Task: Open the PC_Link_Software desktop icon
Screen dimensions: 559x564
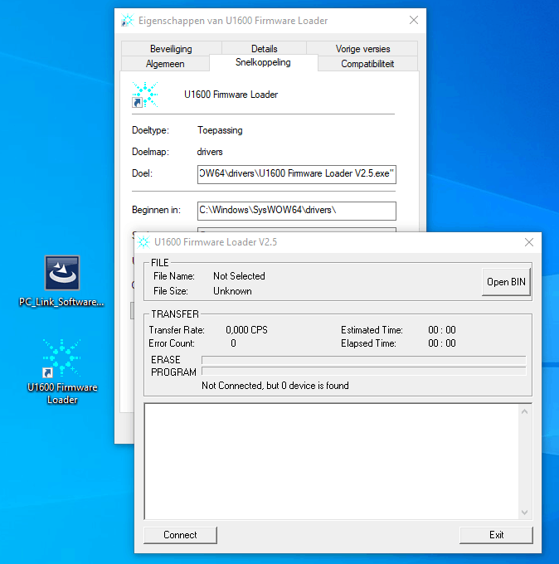Action: click(62, 280)
